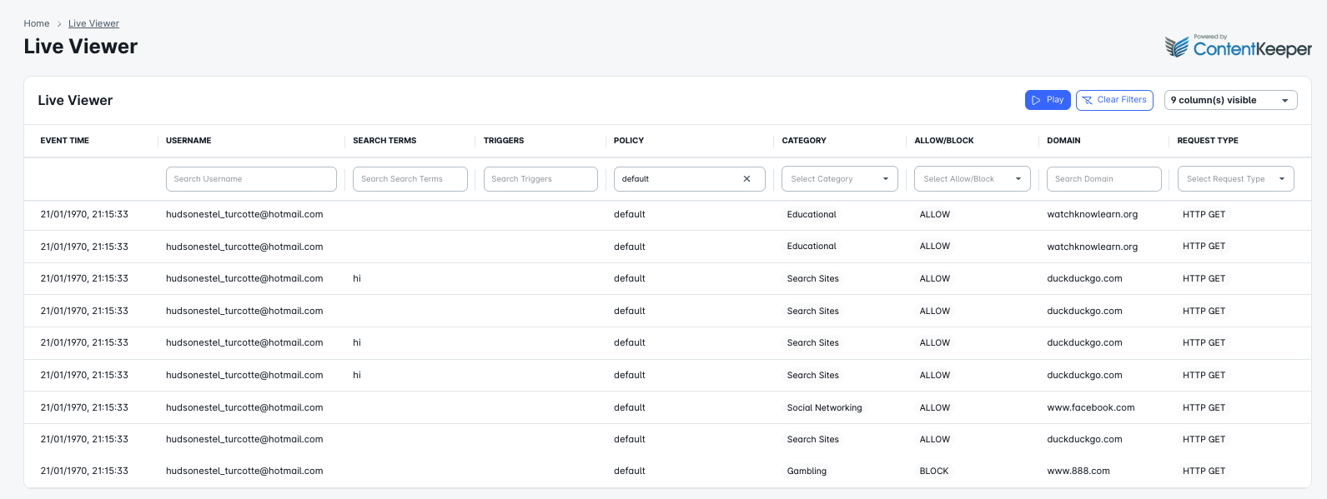The width and height of the screenshot is (1327, 499).
Task: Select the Social Networking category cell
Action: click(824, 408)
